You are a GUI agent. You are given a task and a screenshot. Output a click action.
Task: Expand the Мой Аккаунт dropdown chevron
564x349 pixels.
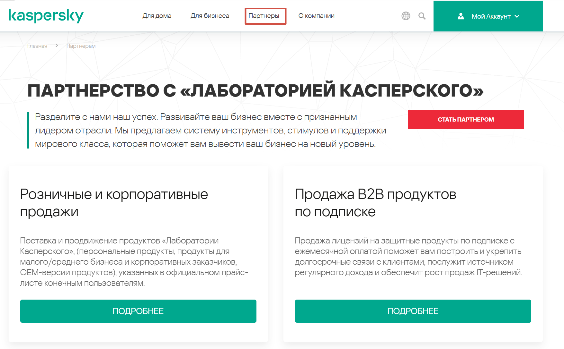pyautogui.click(x=517, y=16)
